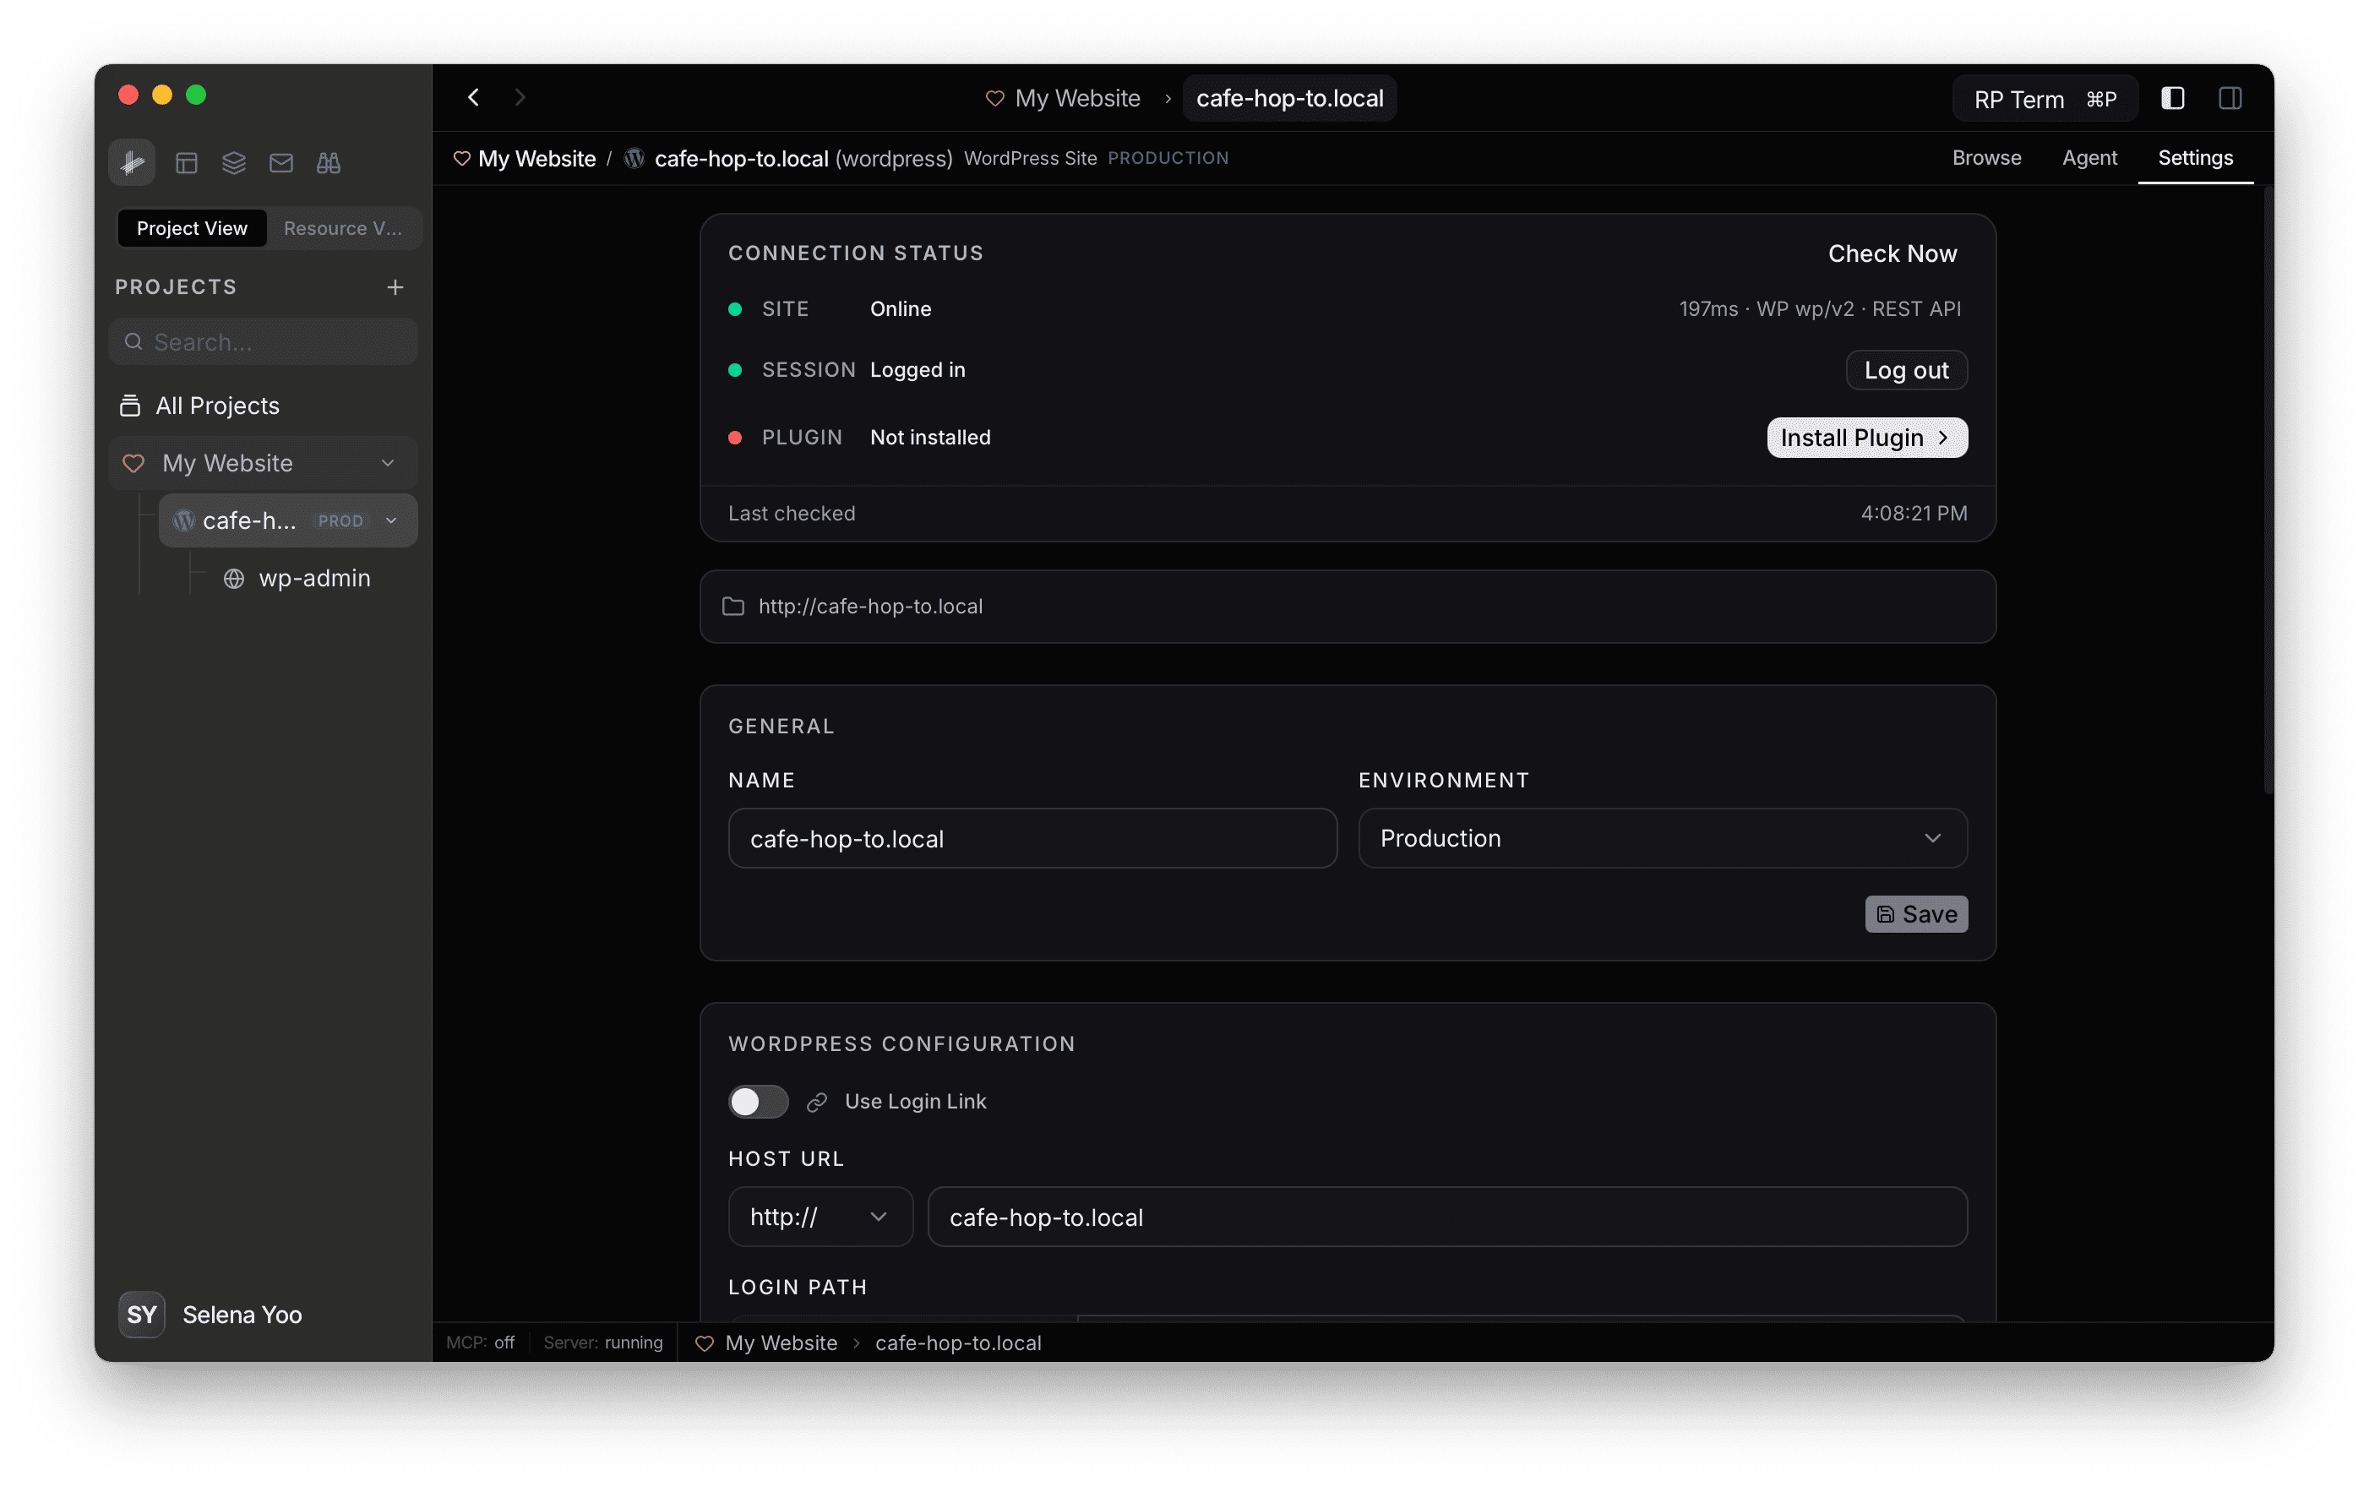
Task: Collapse the My Website project
Action: pos(388,463)
